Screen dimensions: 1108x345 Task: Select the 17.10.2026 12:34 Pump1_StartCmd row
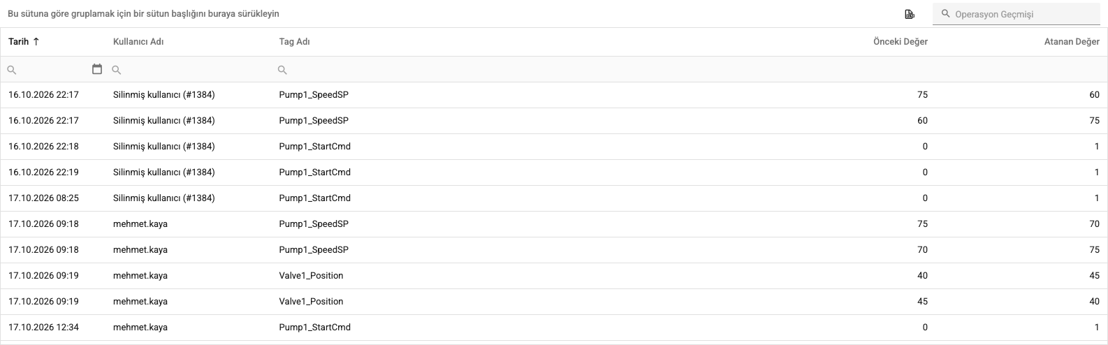tap(554, 328)
